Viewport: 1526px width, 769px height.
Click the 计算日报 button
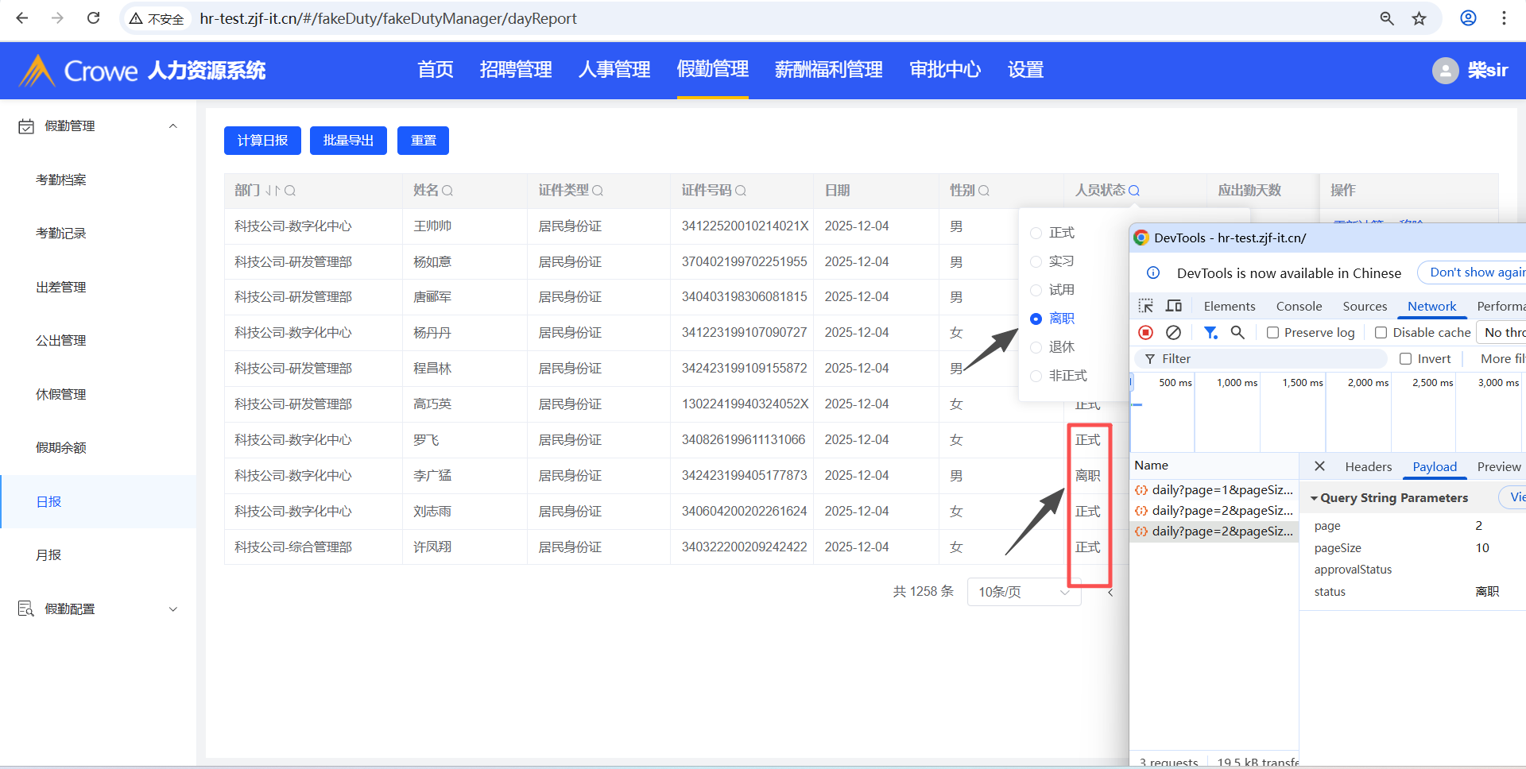tap(262, 141)
